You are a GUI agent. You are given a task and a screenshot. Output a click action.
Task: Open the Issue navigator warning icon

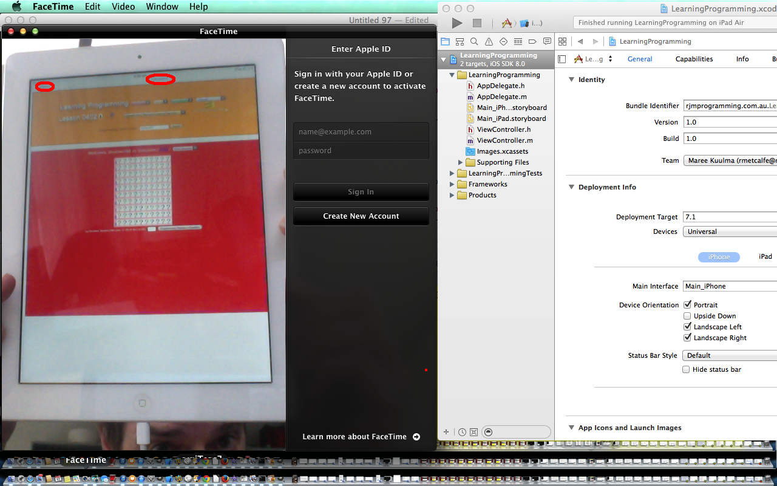click(489, 41)
